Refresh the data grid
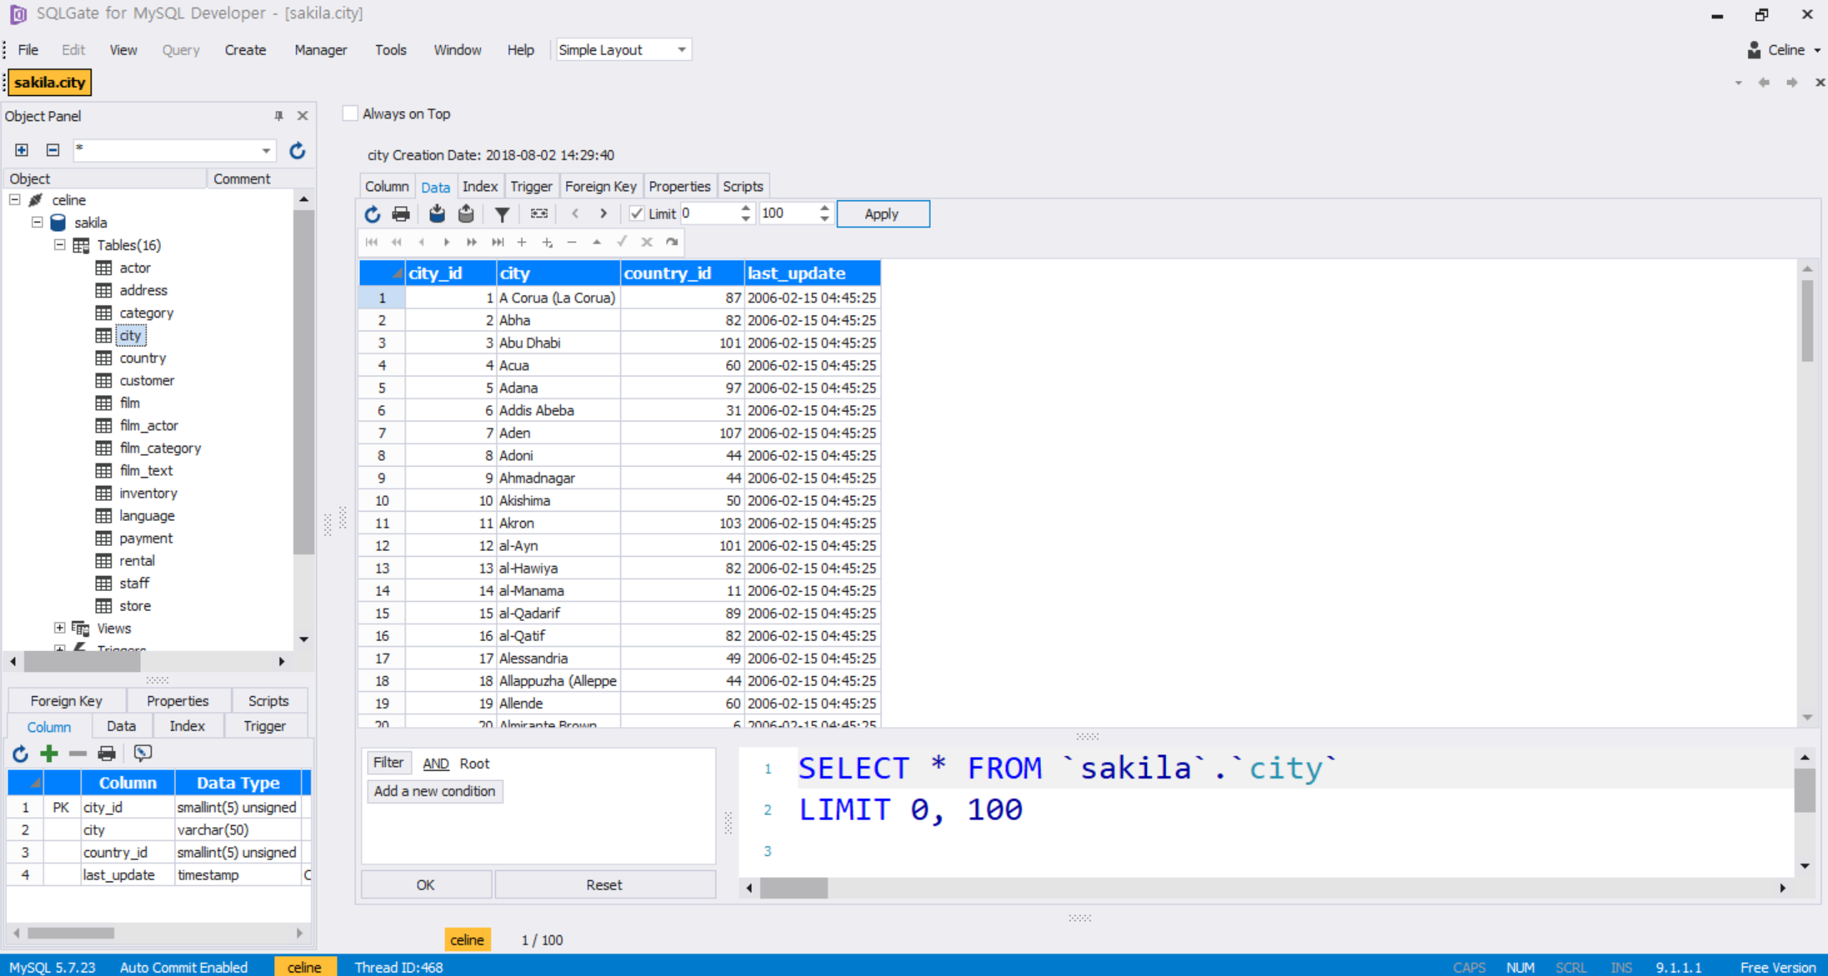This screenshot has height=976, width=1828. pos(372,213)
